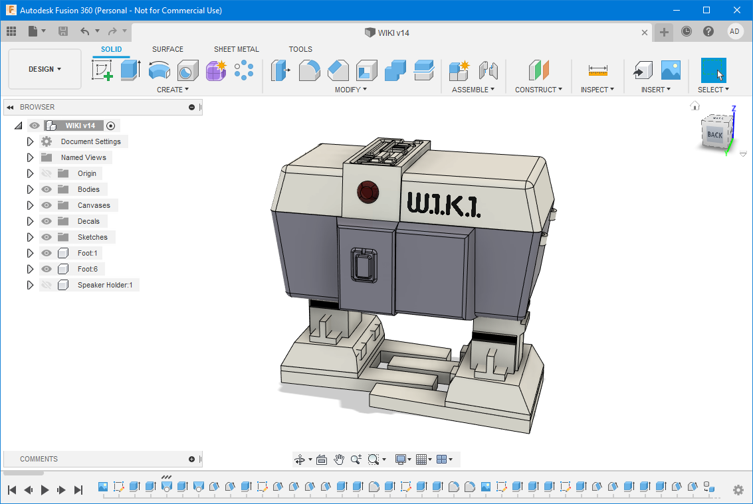The width and height of the screenshot is (753, 504).
Task: Open the data panel grid icon
Action: pyautogui.click(x=11, y=32)
